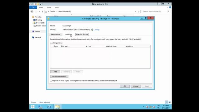Add a new auditing entry
The image size is (199, 112).
[55, 72]
